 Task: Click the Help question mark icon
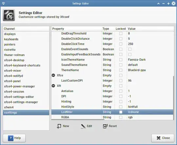coord(10,138)
